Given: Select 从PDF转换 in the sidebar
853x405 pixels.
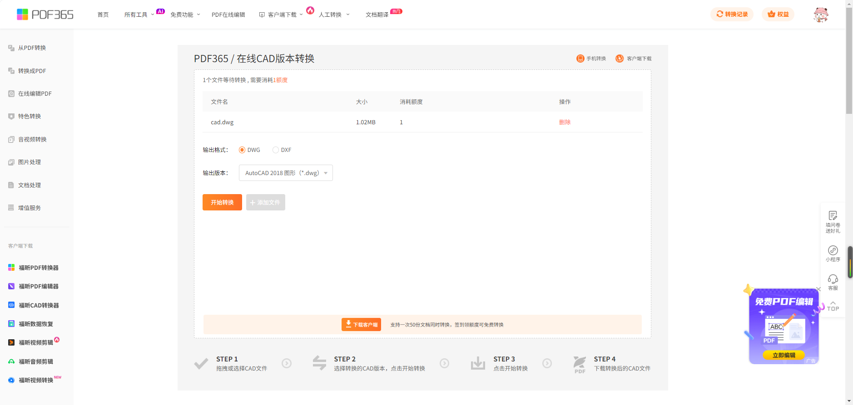Looking at the screenshot, I should click(x=32, y=48).
